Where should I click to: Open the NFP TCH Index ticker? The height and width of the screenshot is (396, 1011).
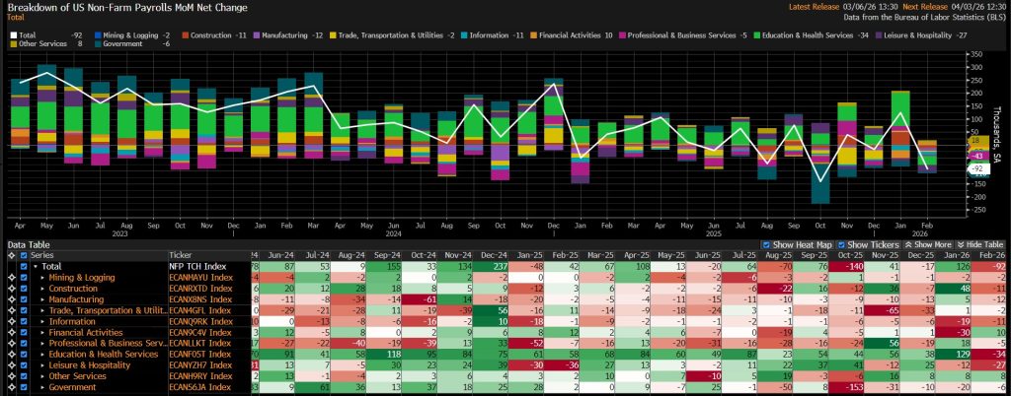(x=199, y=267)
